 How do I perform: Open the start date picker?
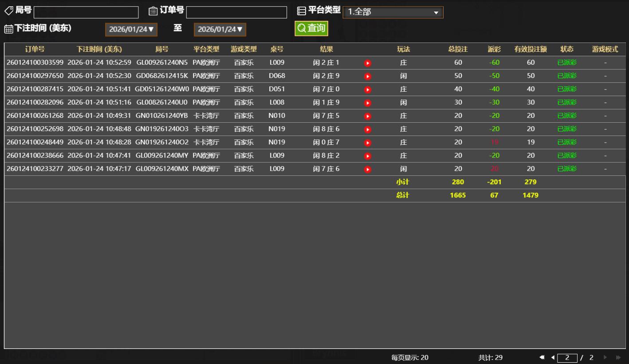tap(131, 30)
